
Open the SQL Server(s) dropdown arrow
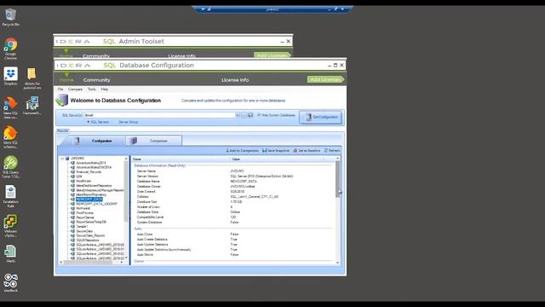click(238, 115)
